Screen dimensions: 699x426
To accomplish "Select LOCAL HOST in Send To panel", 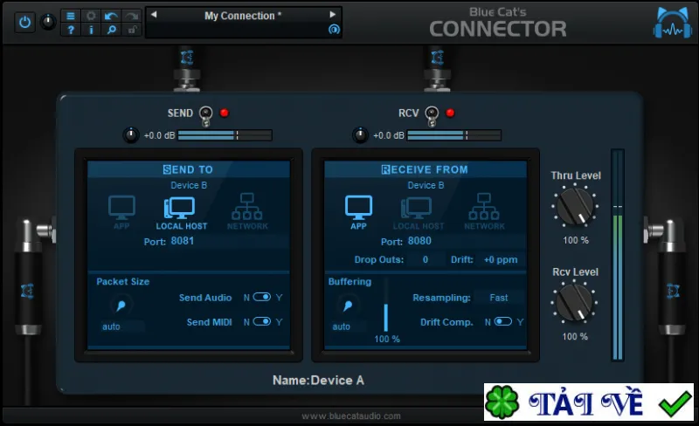I will 182,214.
